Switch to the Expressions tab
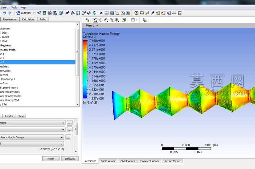The height and width of the screenshot is (169, 255). [10, 20]
